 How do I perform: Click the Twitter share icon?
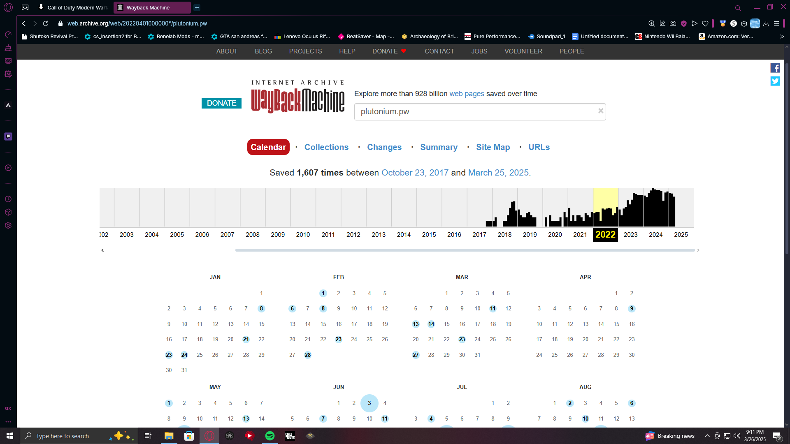(775, 81)
